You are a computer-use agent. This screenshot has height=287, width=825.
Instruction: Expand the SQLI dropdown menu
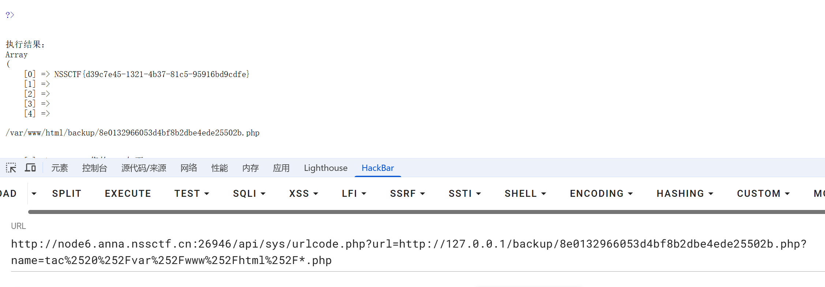coord(250,194)
